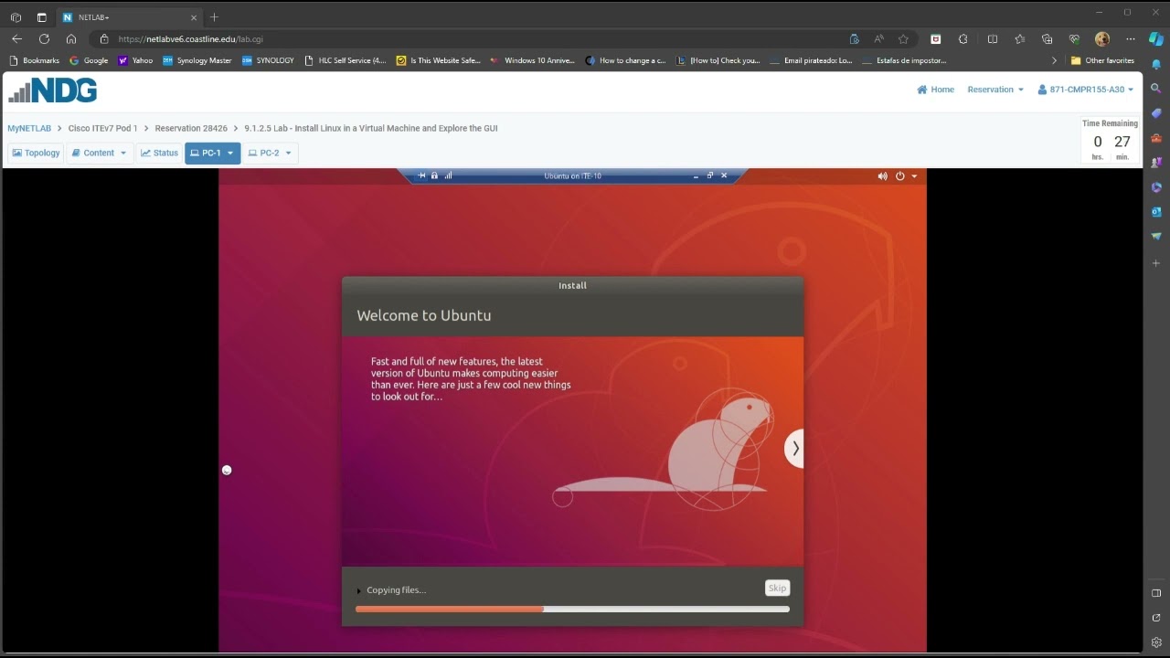Open Collections icon in toolbar
Viewport: 1170px width, 658px height.
1048,39
